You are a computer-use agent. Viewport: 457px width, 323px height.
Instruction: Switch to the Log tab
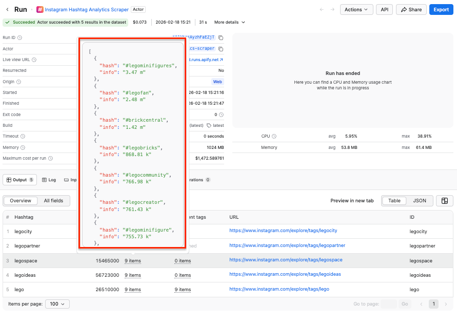point(49,180)
